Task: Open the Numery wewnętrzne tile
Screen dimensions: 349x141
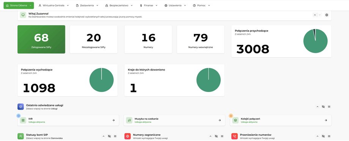Action: click(201, 40)
